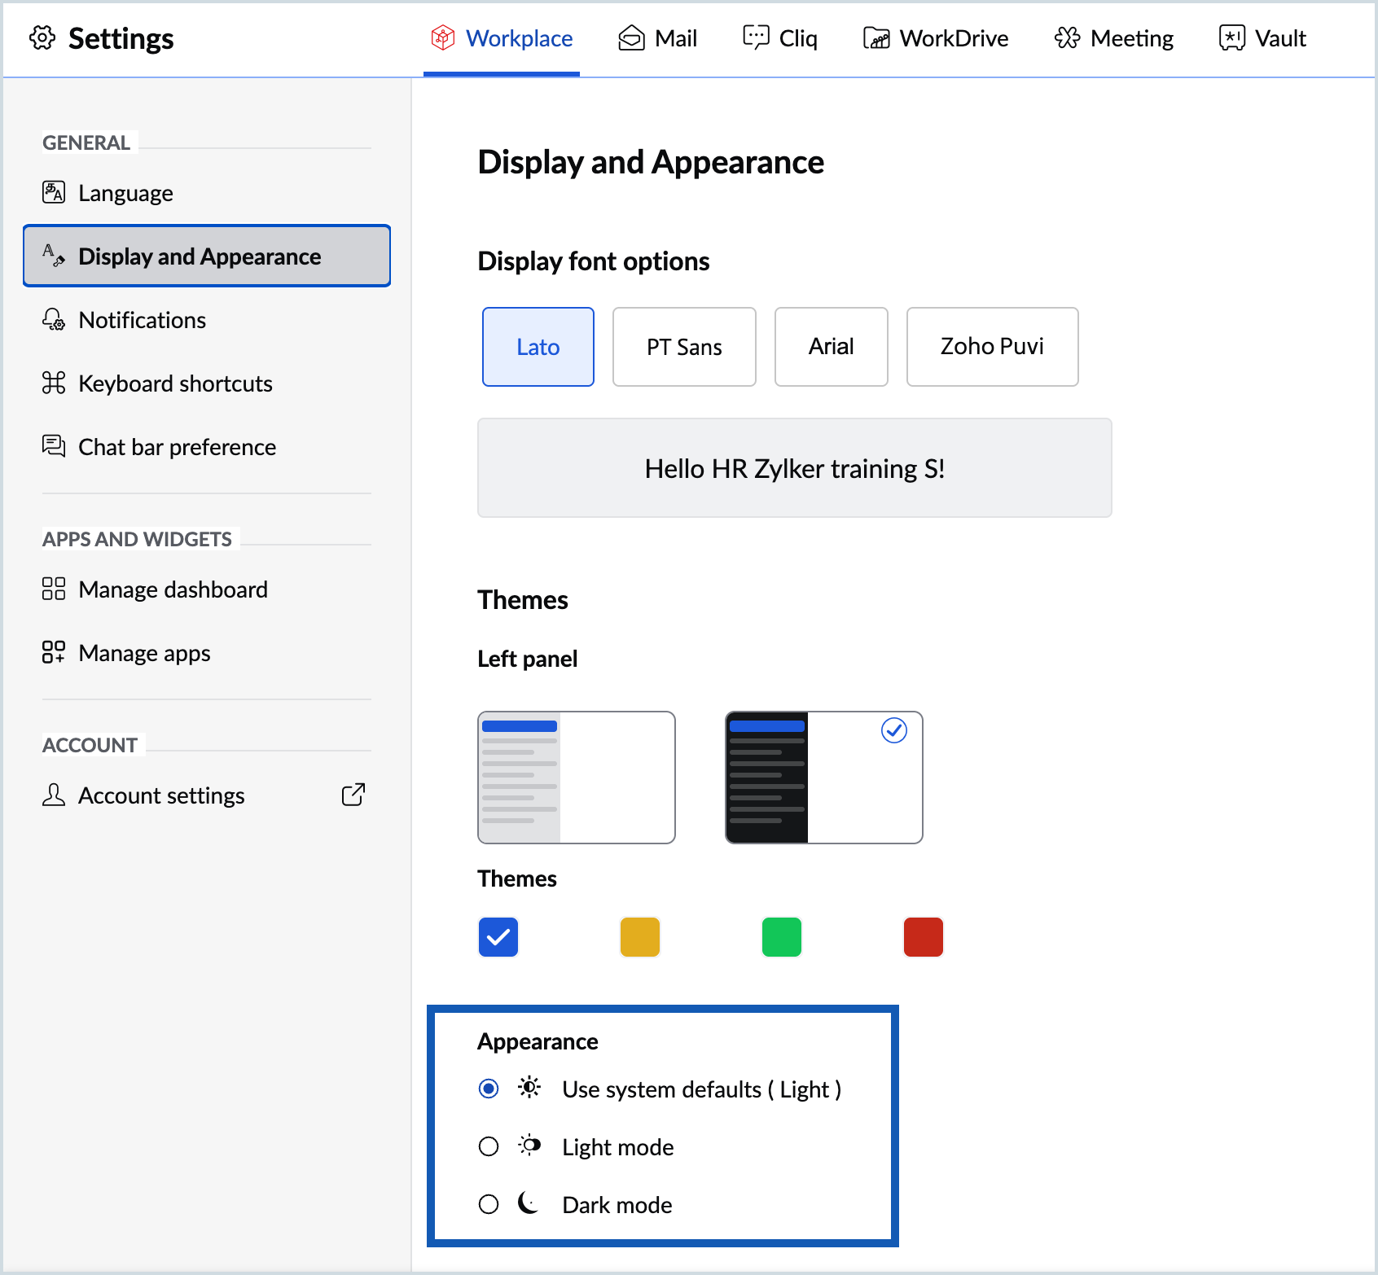Open Manage dashboard in sidebar

(207, 589)
